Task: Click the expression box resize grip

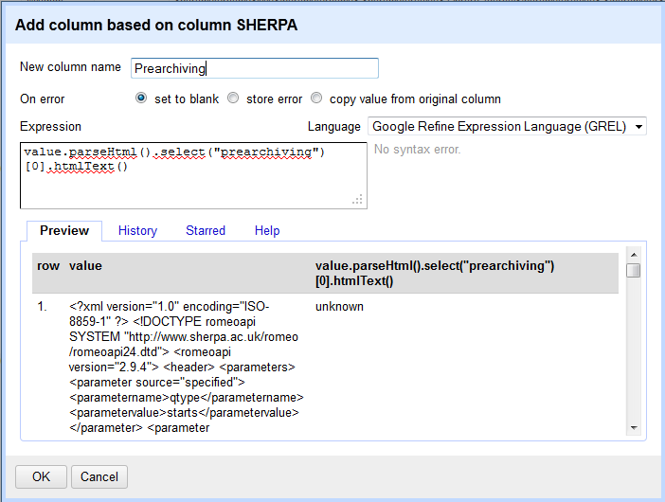Action: (x=357, y=200)
